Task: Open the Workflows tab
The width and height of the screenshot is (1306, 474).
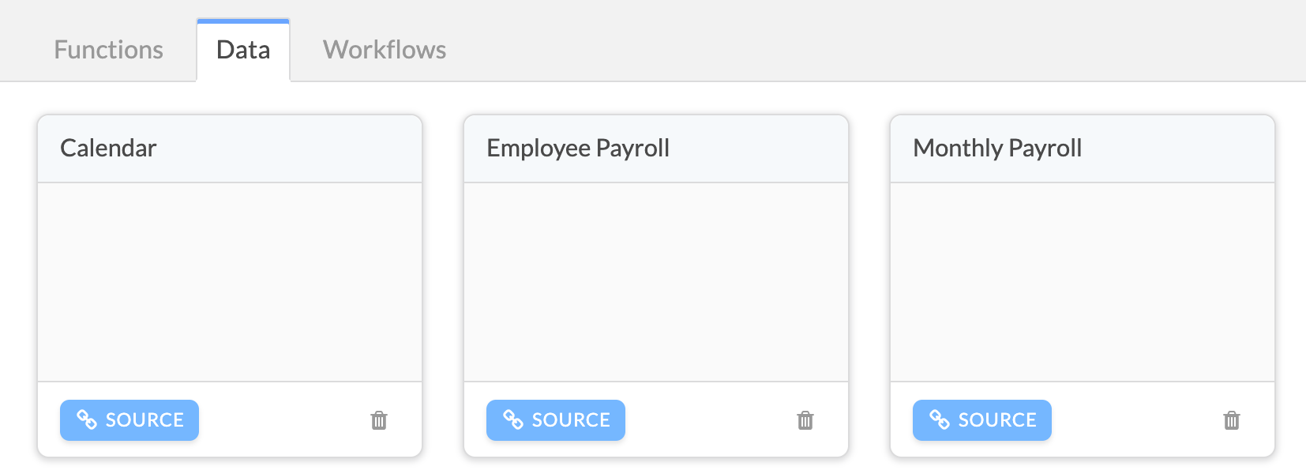Action: [x=385, y=50]
